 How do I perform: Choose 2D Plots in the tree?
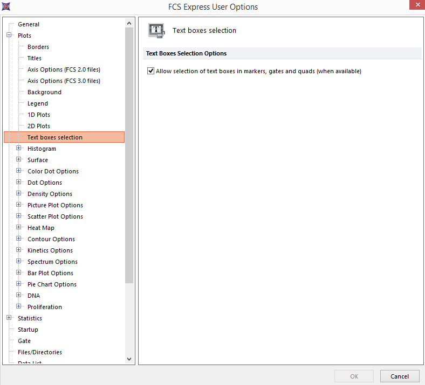[x=39, y=126]
